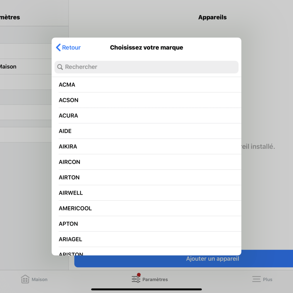Go back with the Retour link
The width and height of the screenshot is (293, 293).
click(x=68, y=47)
